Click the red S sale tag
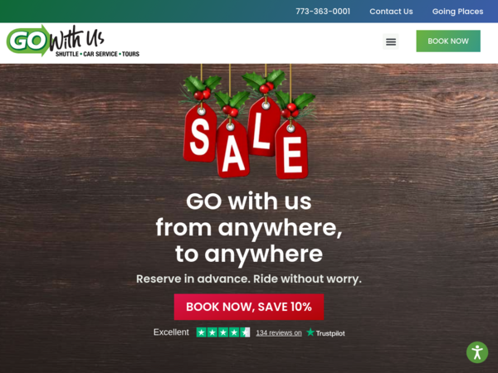This screenshot has height=373, width=498. pos(200,134)
